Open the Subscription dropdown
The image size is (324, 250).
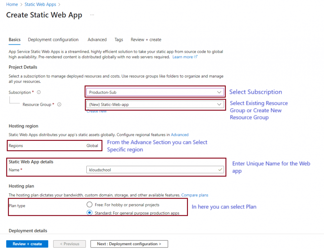click(155, 92)
